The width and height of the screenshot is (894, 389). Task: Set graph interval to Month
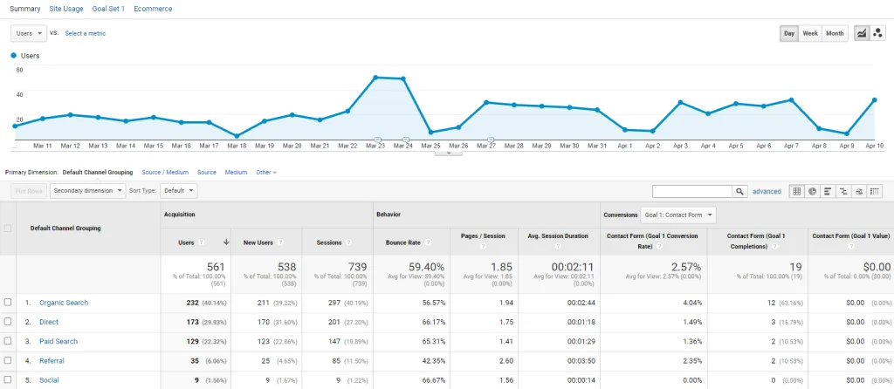click(835, 34)
